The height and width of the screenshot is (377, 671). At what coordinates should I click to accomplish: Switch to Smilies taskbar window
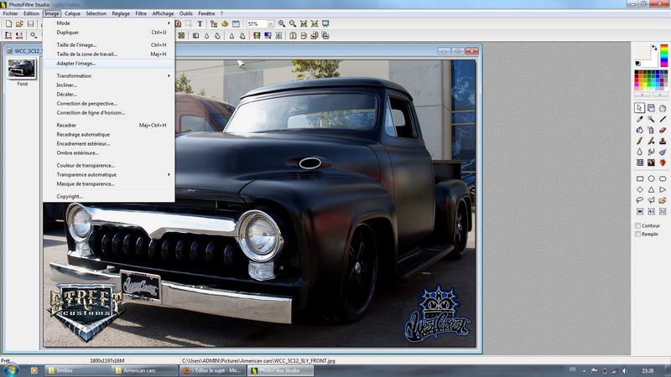click(x=78, y=370)
